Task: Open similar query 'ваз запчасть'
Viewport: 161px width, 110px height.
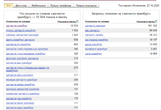Action: [92, 31]
